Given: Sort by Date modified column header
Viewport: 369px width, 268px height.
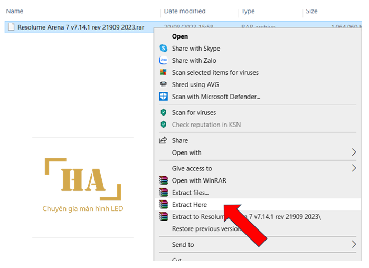Looking at the screenshot, I should (x=185, y=11).
